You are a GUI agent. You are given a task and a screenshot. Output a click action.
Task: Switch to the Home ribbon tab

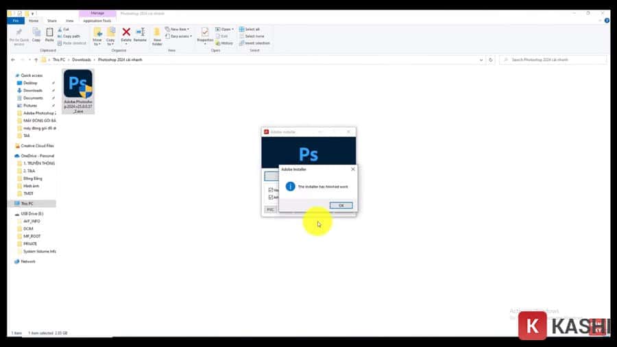click(x=34, y=21)
